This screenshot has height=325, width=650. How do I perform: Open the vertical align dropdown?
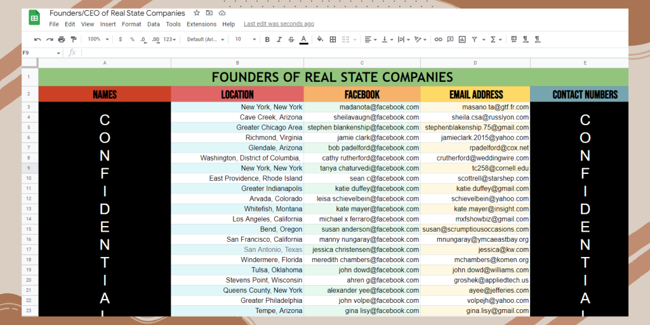click(x=387, y=39)
